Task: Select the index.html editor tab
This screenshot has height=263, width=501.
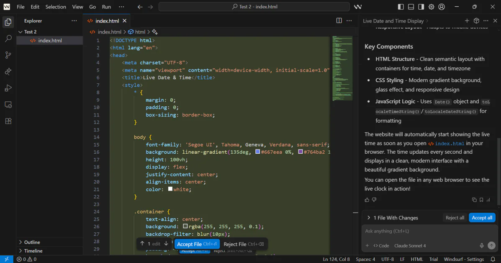Action: tap(107, 21)
